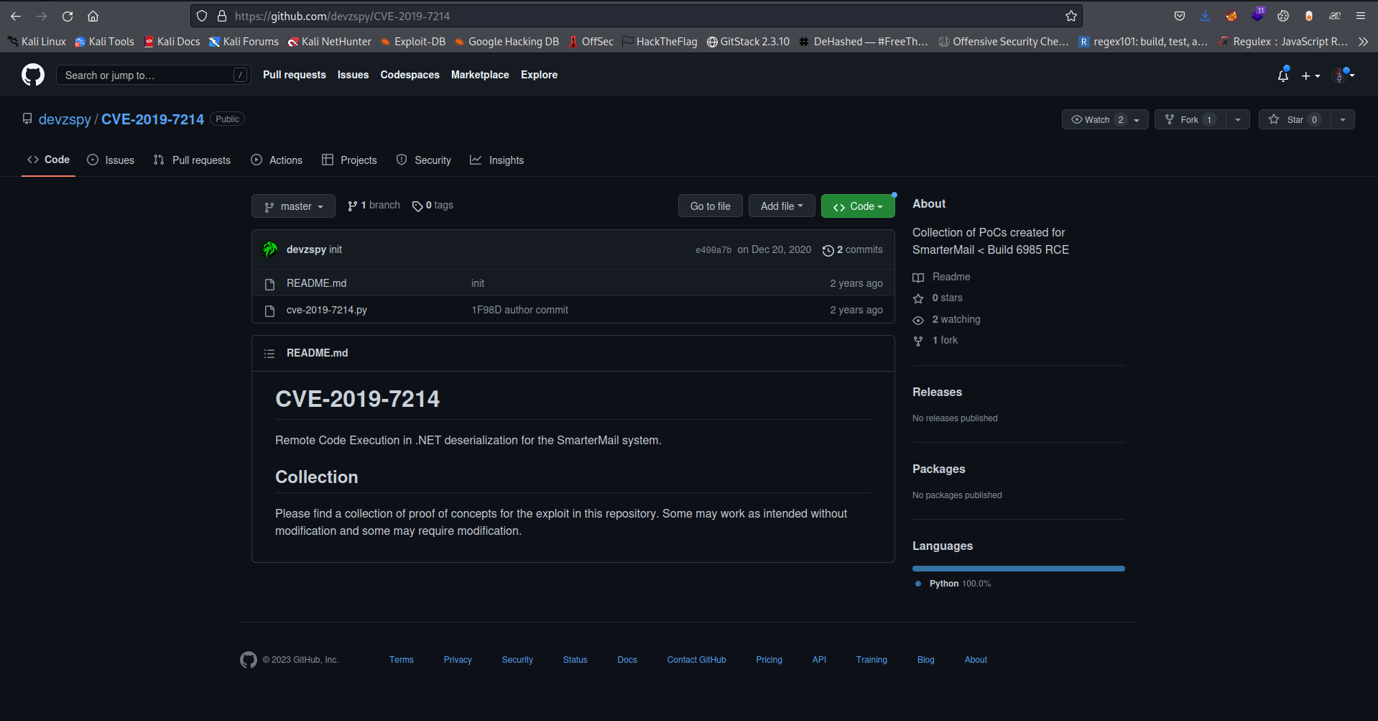Open the Pocket save icon in toolbar
This screenshot has height=721, width=1378.
pyautogui.click(x=1180, y=16)
